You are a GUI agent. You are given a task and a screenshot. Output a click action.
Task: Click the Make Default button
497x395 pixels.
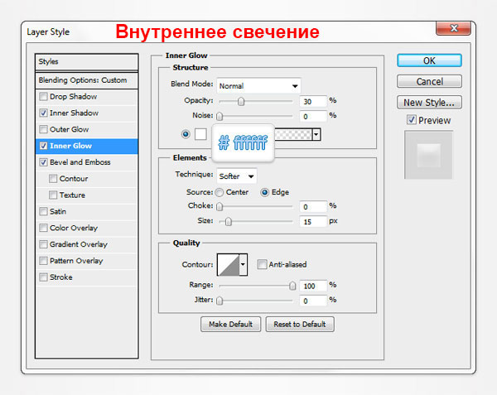pos(231,324)
